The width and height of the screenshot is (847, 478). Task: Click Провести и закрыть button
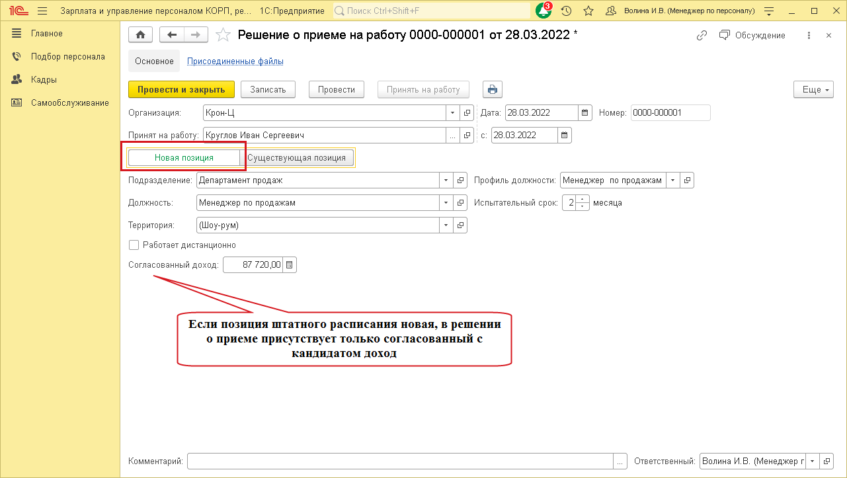point(181,90)
